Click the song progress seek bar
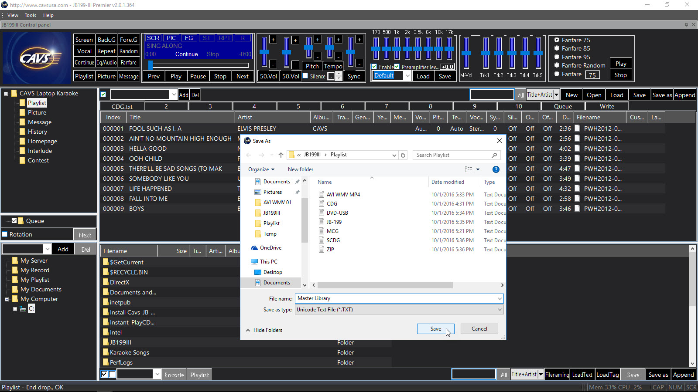Image resolution: width=698 pixels, height=392 pixels. click(198, 65)
